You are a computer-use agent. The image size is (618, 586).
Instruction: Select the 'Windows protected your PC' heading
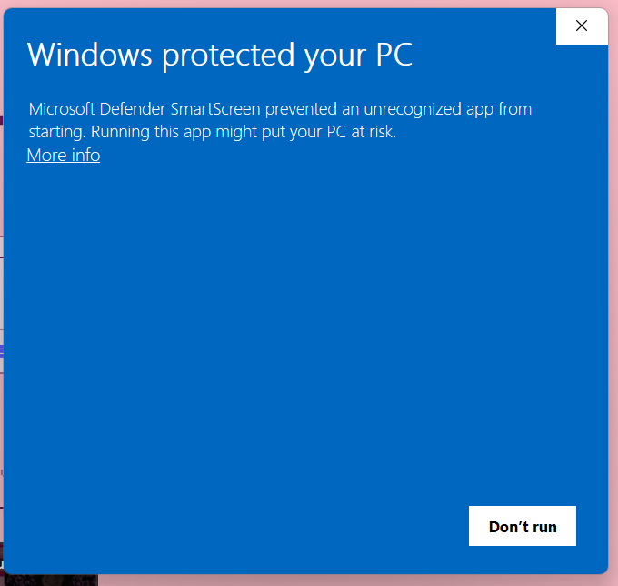[220, 55]
